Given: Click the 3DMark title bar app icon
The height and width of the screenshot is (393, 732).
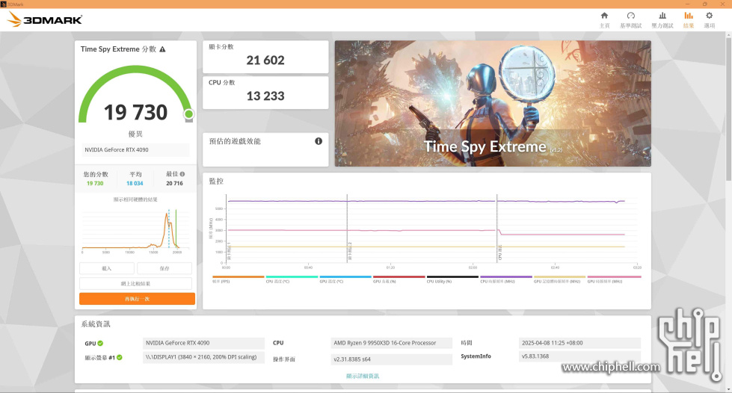Looking at the screenshot, I should tap(3, 4).
